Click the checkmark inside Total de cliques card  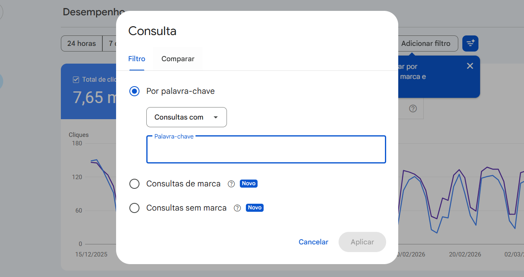pos(75,79)
